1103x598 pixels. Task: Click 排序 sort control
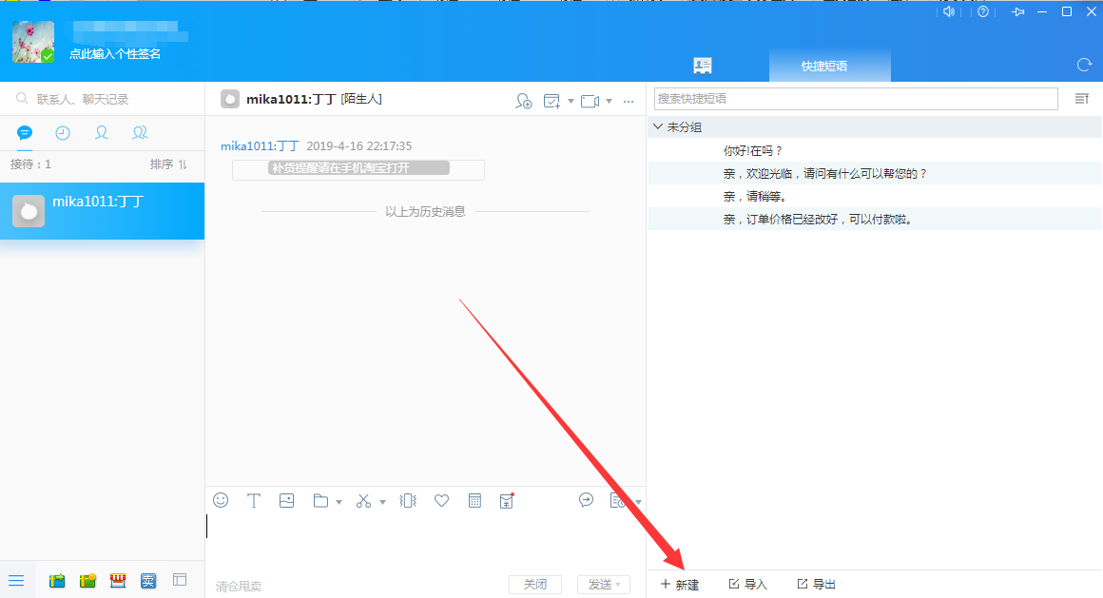(168, 164)
